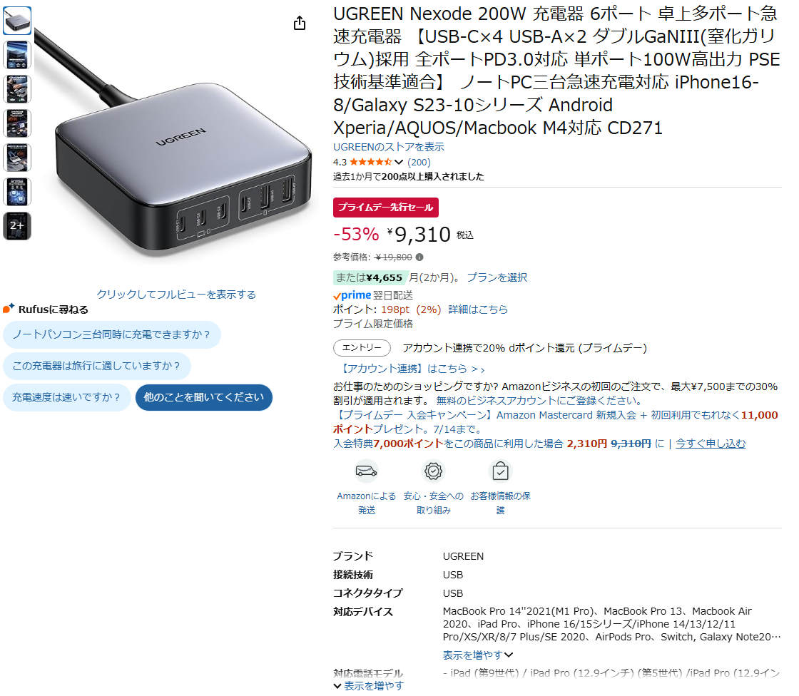Click the プランを選択 link
The width and height of the screenshot is (799, 696).
tap(497, 277)
